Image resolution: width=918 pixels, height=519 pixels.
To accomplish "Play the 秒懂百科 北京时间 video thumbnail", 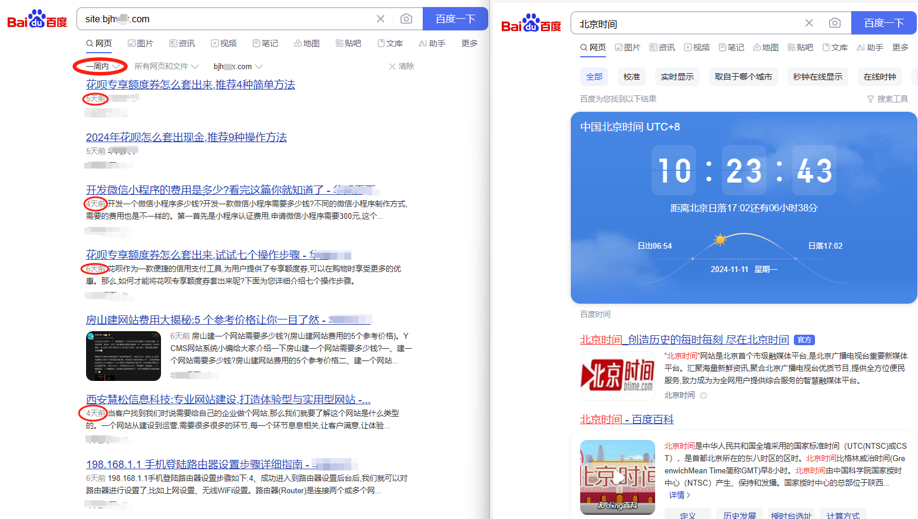I will pyautogui.click(x=618, y=477).
